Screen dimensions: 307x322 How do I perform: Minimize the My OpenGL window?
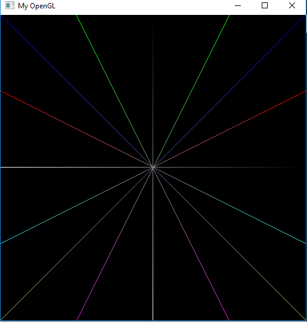(238, 6)
